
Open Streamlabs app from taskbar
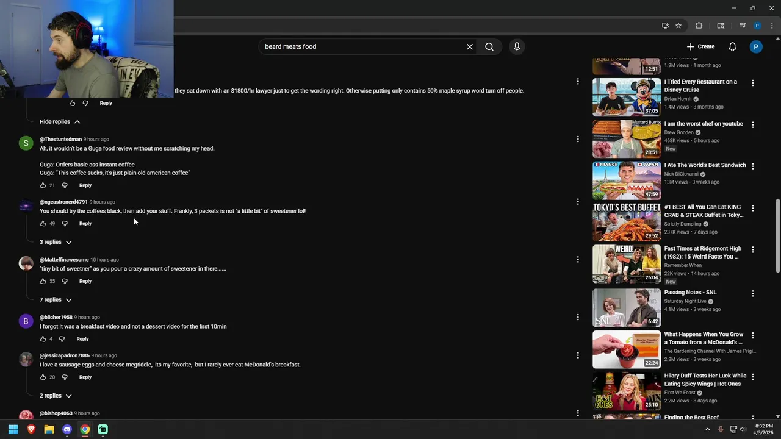coord(103,429)
